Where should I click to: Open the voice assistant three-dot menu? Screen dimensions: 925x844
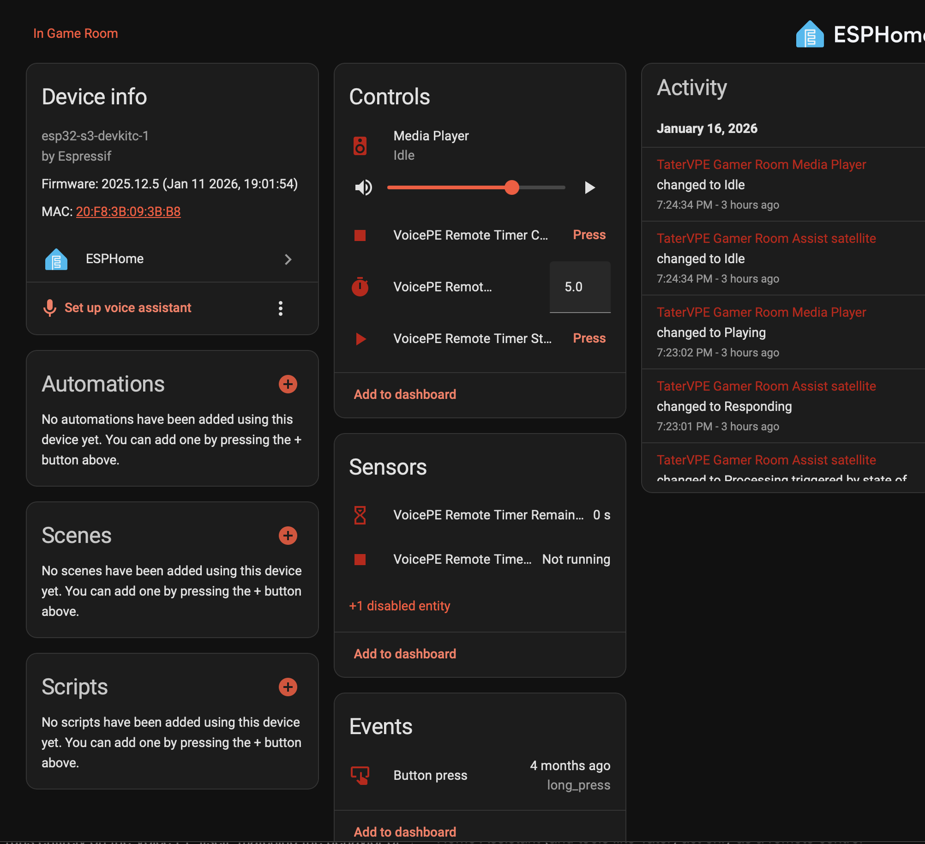click(281, 308)
